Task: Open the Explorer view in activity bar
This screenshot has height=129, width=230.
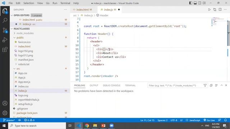Action: 5,11
